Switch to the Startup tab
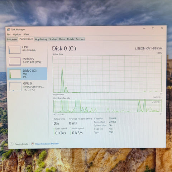 coord(53,39)
